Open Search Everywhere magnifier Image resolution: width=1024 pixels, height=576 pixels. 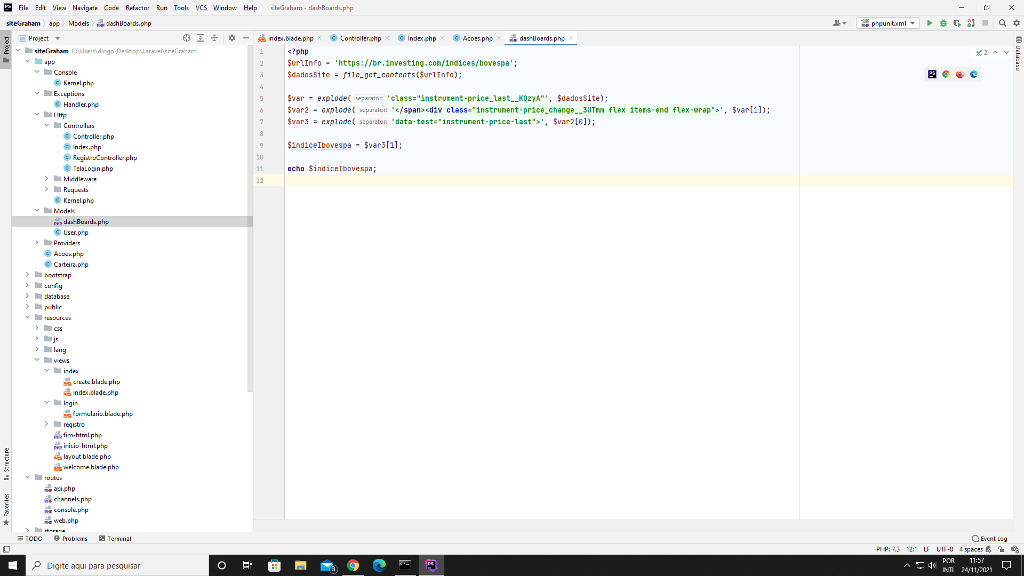1003,23
